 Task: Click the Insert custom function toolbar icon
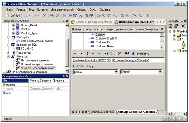91,15
